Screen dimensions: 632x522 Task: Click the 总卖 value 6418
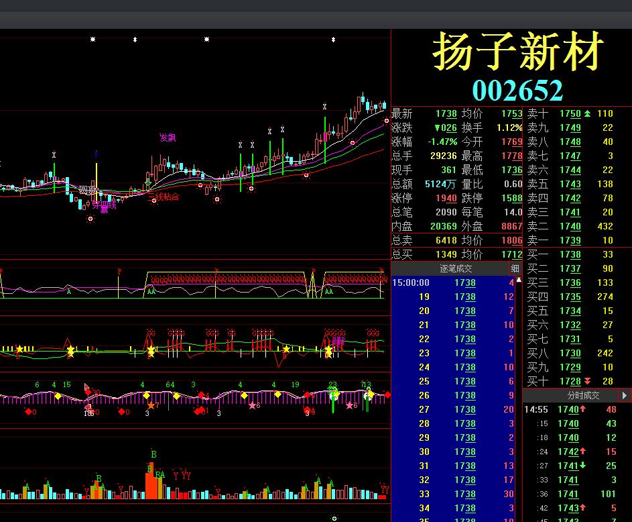click(x=446, y=240)
